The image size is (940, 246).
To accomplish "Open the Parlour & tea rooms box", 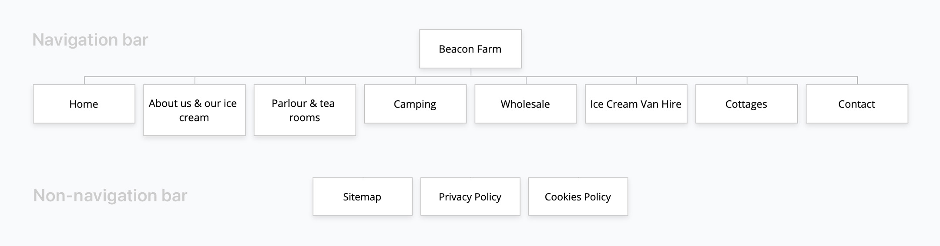I will pyautogui.click(x=305, y=110).
